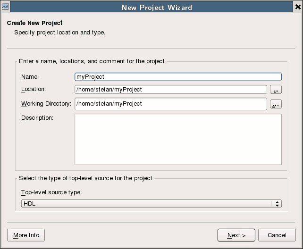The width and height of the screenshot is (303, 249).
Task: Click inside the Description text area
Action: click(178, 139)
